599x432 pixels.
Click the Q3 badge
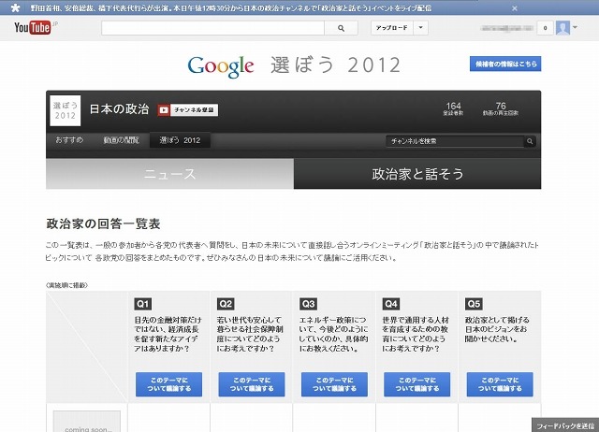click(308, 304)
